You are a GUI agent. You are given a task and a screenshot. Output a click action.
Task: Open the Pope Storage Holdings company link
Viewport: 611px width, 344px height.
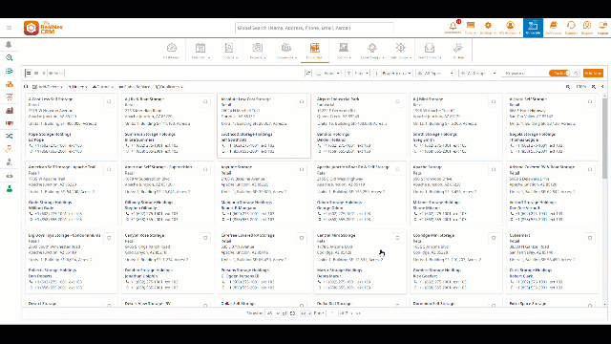(x=50, y=134)
